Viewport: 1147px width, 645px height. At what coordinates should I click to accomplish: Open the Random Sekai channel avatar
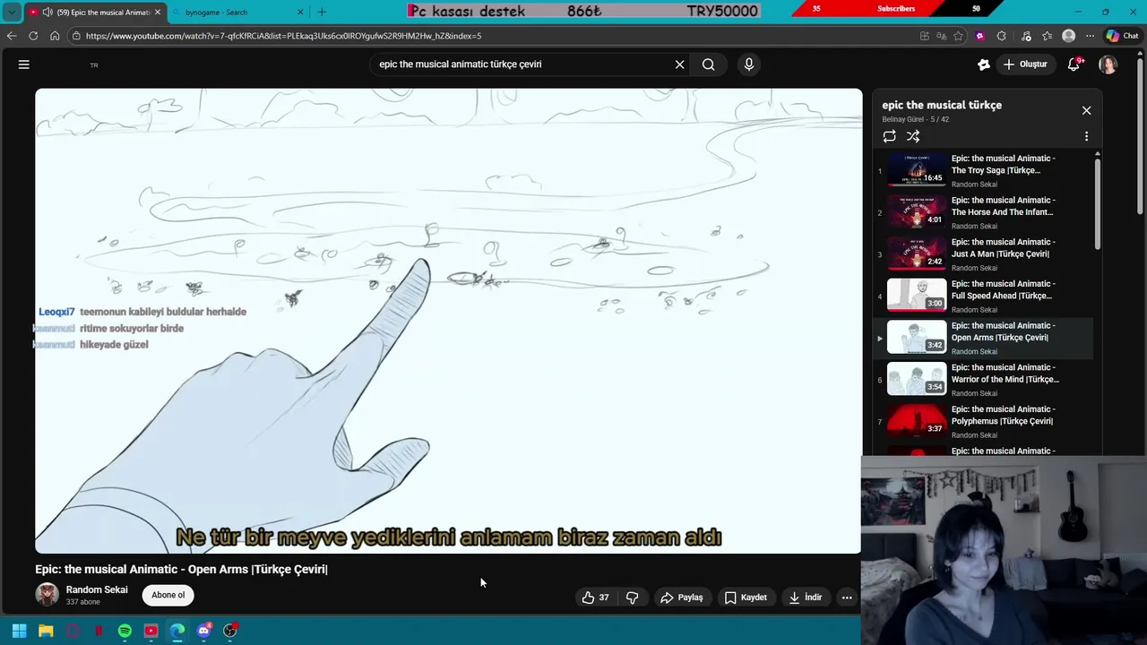(47, 595)
